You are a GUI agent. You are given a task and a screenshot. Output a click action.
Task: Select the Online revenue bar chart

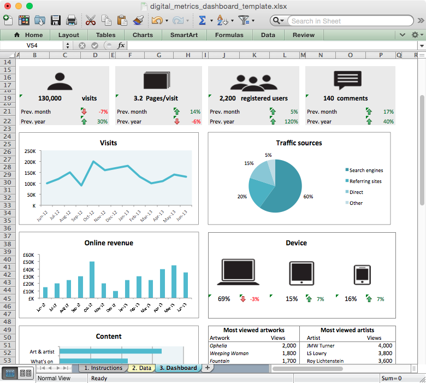point(109,275)
